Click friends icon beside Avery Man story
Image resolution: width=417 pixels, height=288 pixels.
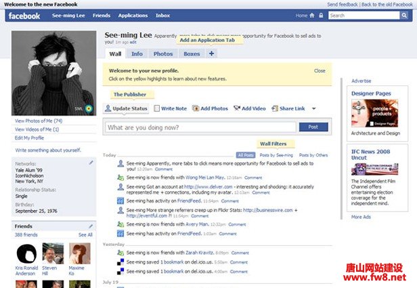[x=120, y=224]
